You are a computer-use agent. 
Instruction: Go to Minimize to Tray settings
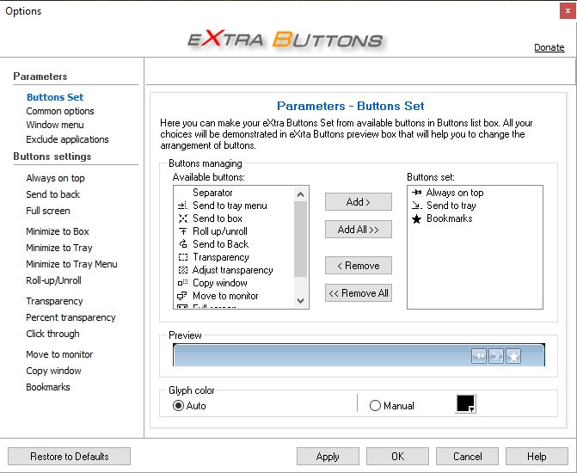58,248
